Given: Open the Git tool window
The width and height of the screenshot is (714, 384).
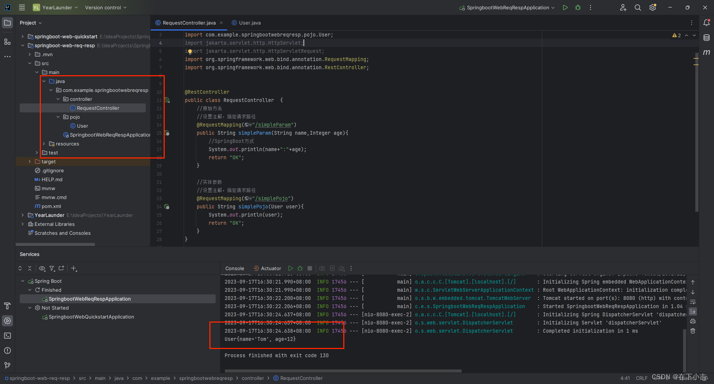Looking at the screenshot, I should tap(7, 365).
